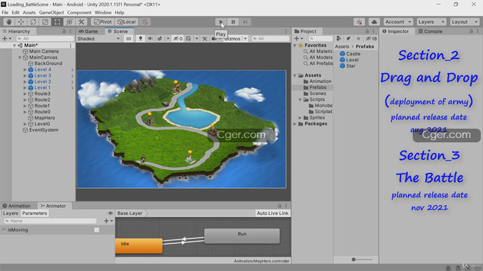
Task: Click the Hierarchy search field
Action: 45,39
